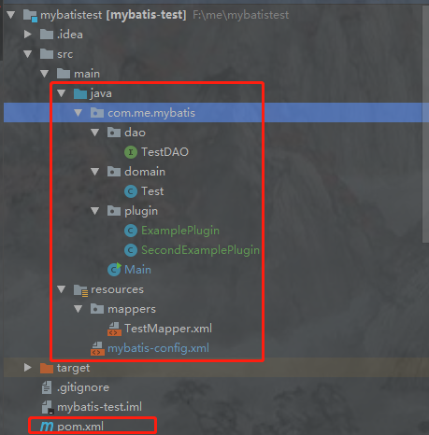Click the runnable Main class icon
Image resolution: width=429 pixels, height=435 pixels.
tap(114, 270)
